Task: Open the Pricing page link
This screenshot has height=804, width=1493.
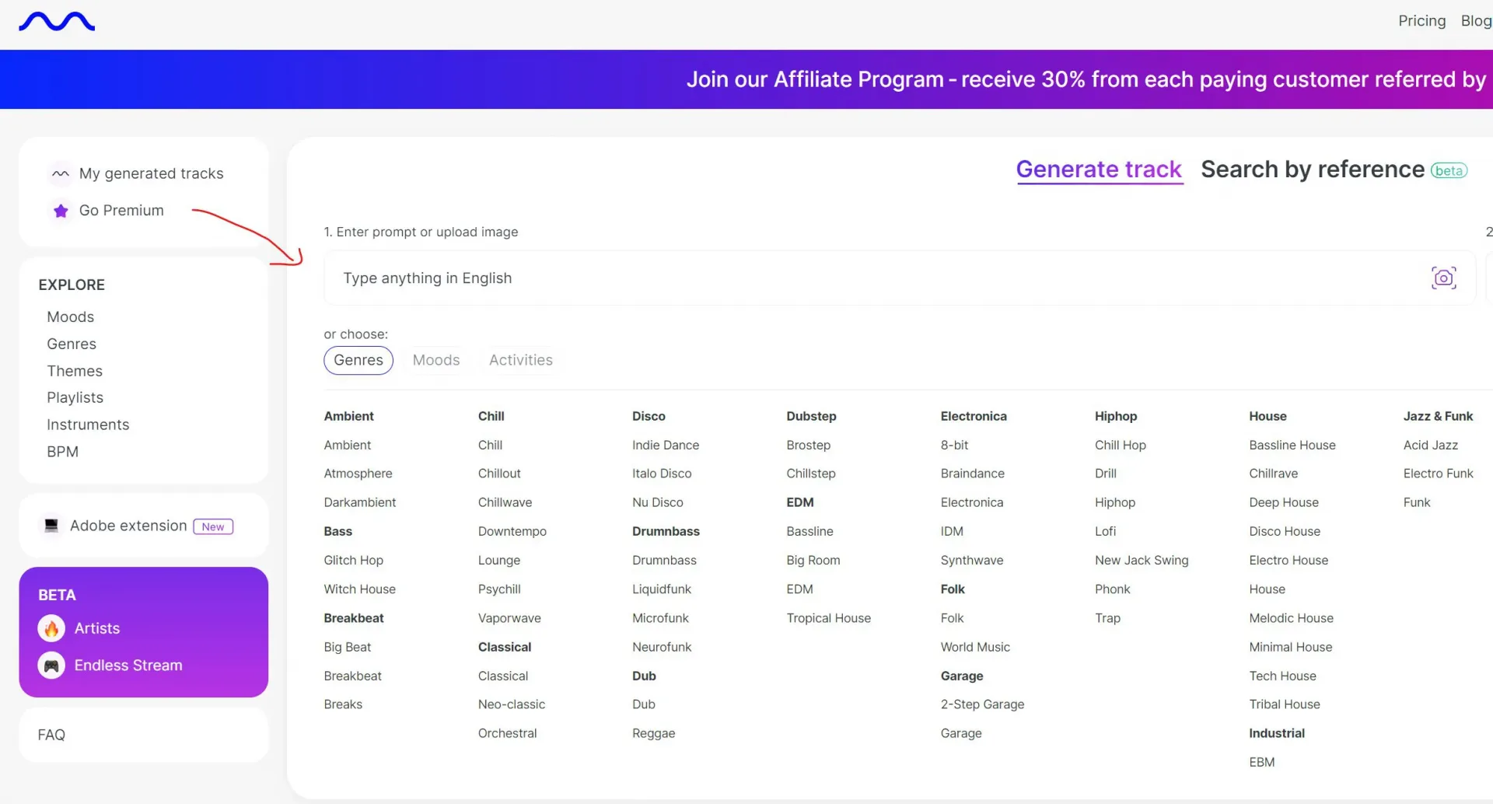Action: click(x=1421, y=21)
